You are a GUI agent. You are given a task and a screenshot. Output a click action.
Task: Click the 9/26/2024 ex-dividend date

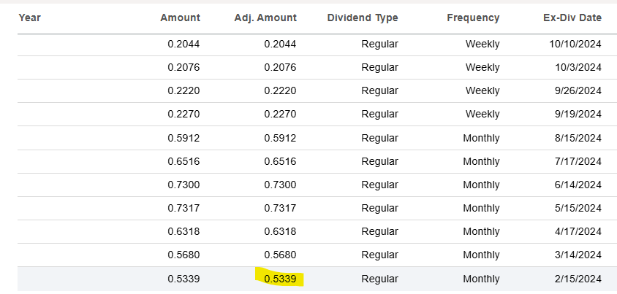(x=578, y=90)
